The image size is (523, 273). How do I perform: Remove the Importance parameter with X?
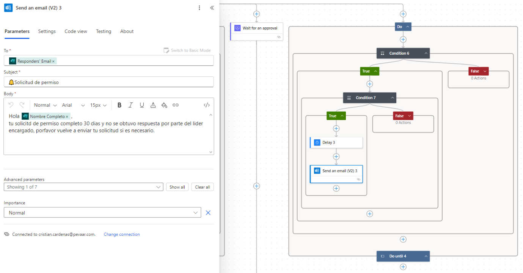click(208, 213)
